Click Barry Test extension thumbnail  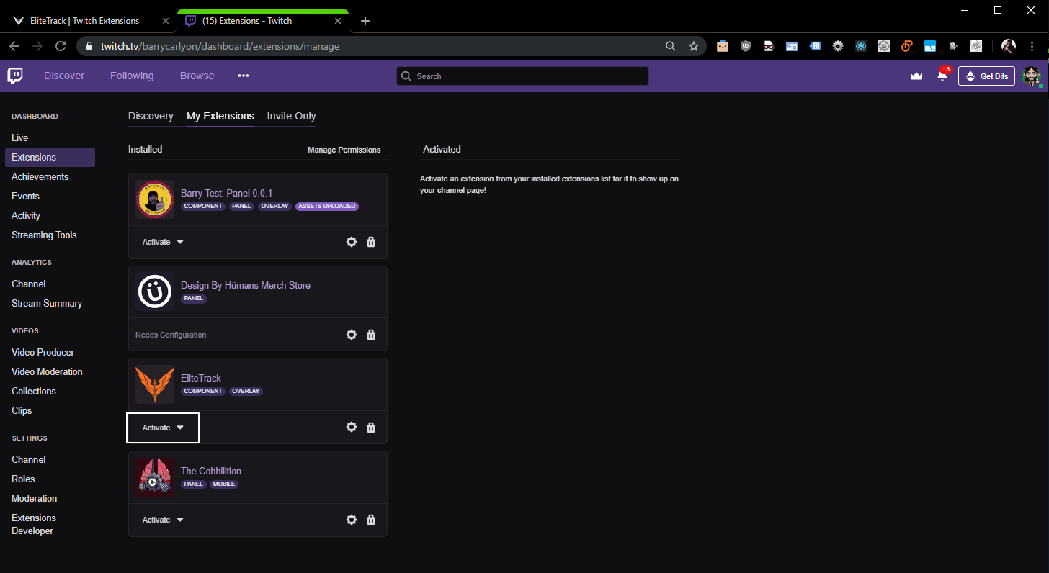click(155, 199)
